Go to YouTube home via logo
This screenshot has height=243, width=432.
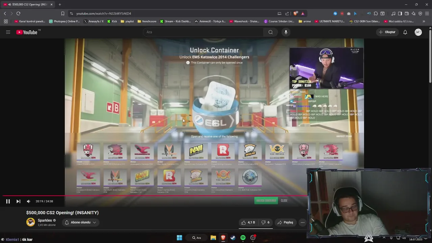27,32
